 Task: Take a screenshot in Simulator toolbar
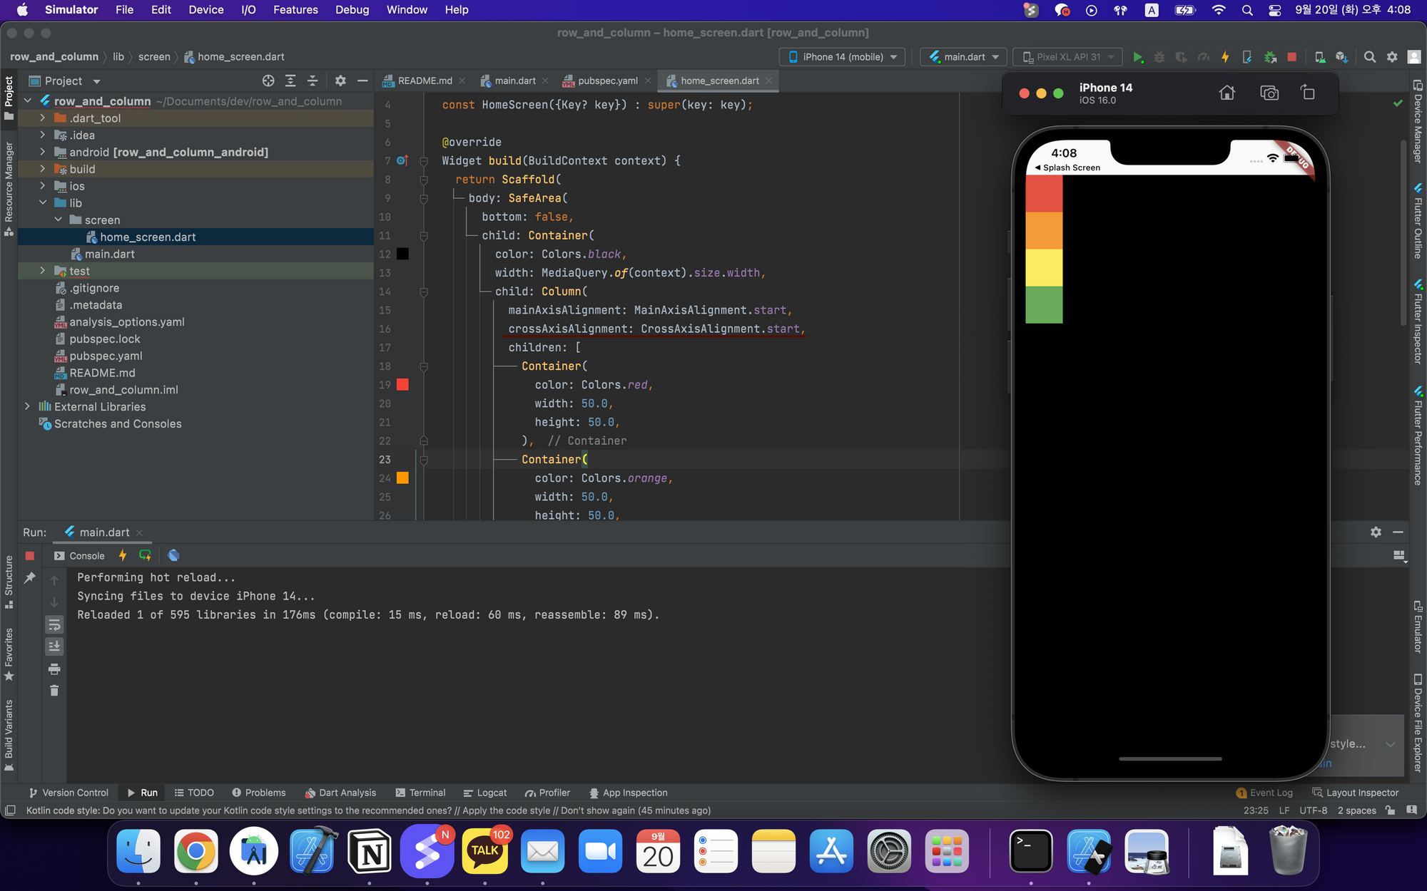(x=1269, y=93)
